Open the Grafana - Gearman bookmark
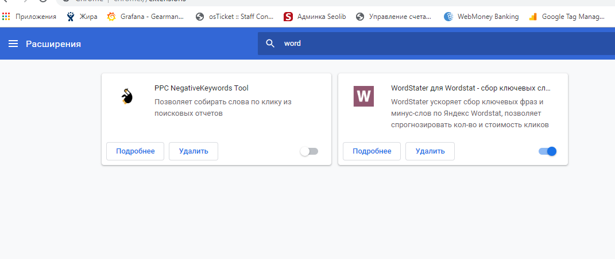The width and height of the screenshot is (615, 259). point(145,17)
